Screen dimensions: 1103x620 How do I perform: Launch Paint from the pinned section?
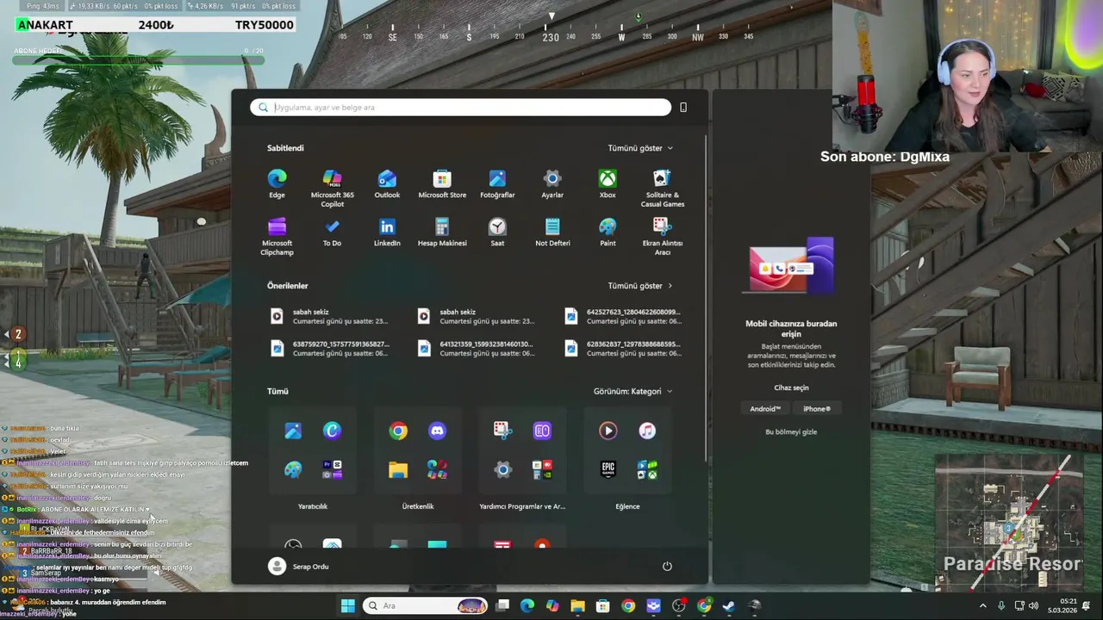[608, 232]
